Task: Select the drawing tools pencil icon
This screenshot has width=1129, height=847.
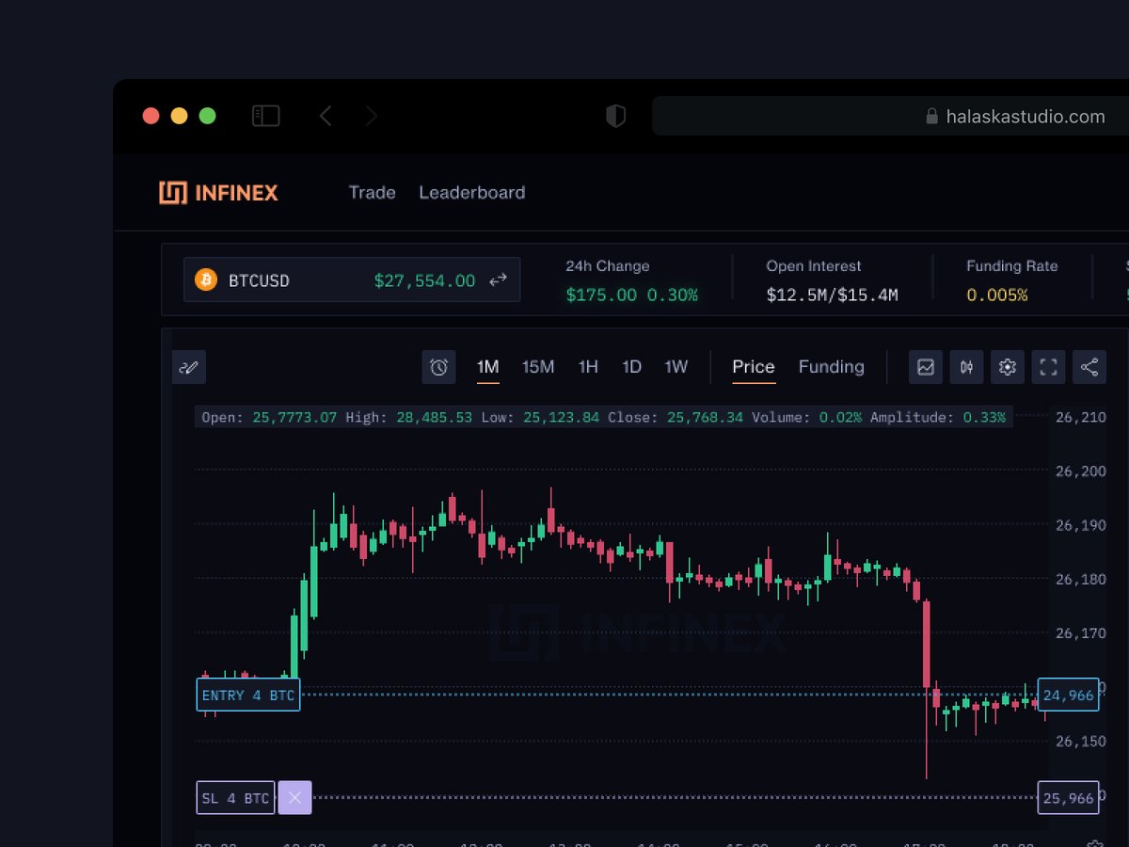Action: [x=188, y=367]
